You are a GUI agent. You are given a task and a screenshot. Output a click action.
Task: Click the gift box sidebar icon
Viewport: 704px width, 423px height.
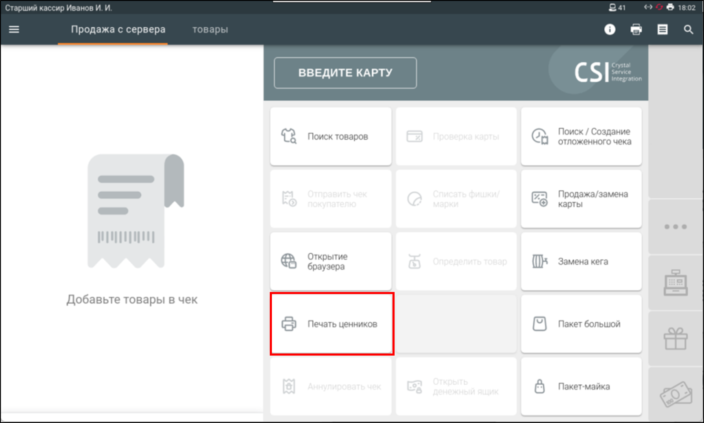pos(675,339)
